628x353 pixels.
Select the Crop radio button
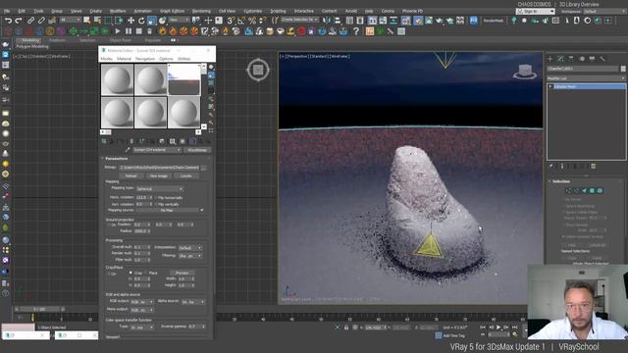131,273
